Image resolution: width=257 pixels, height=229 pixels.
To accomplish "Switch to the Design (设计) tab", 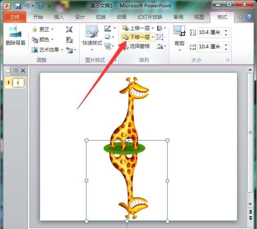I will click(80, 17).
